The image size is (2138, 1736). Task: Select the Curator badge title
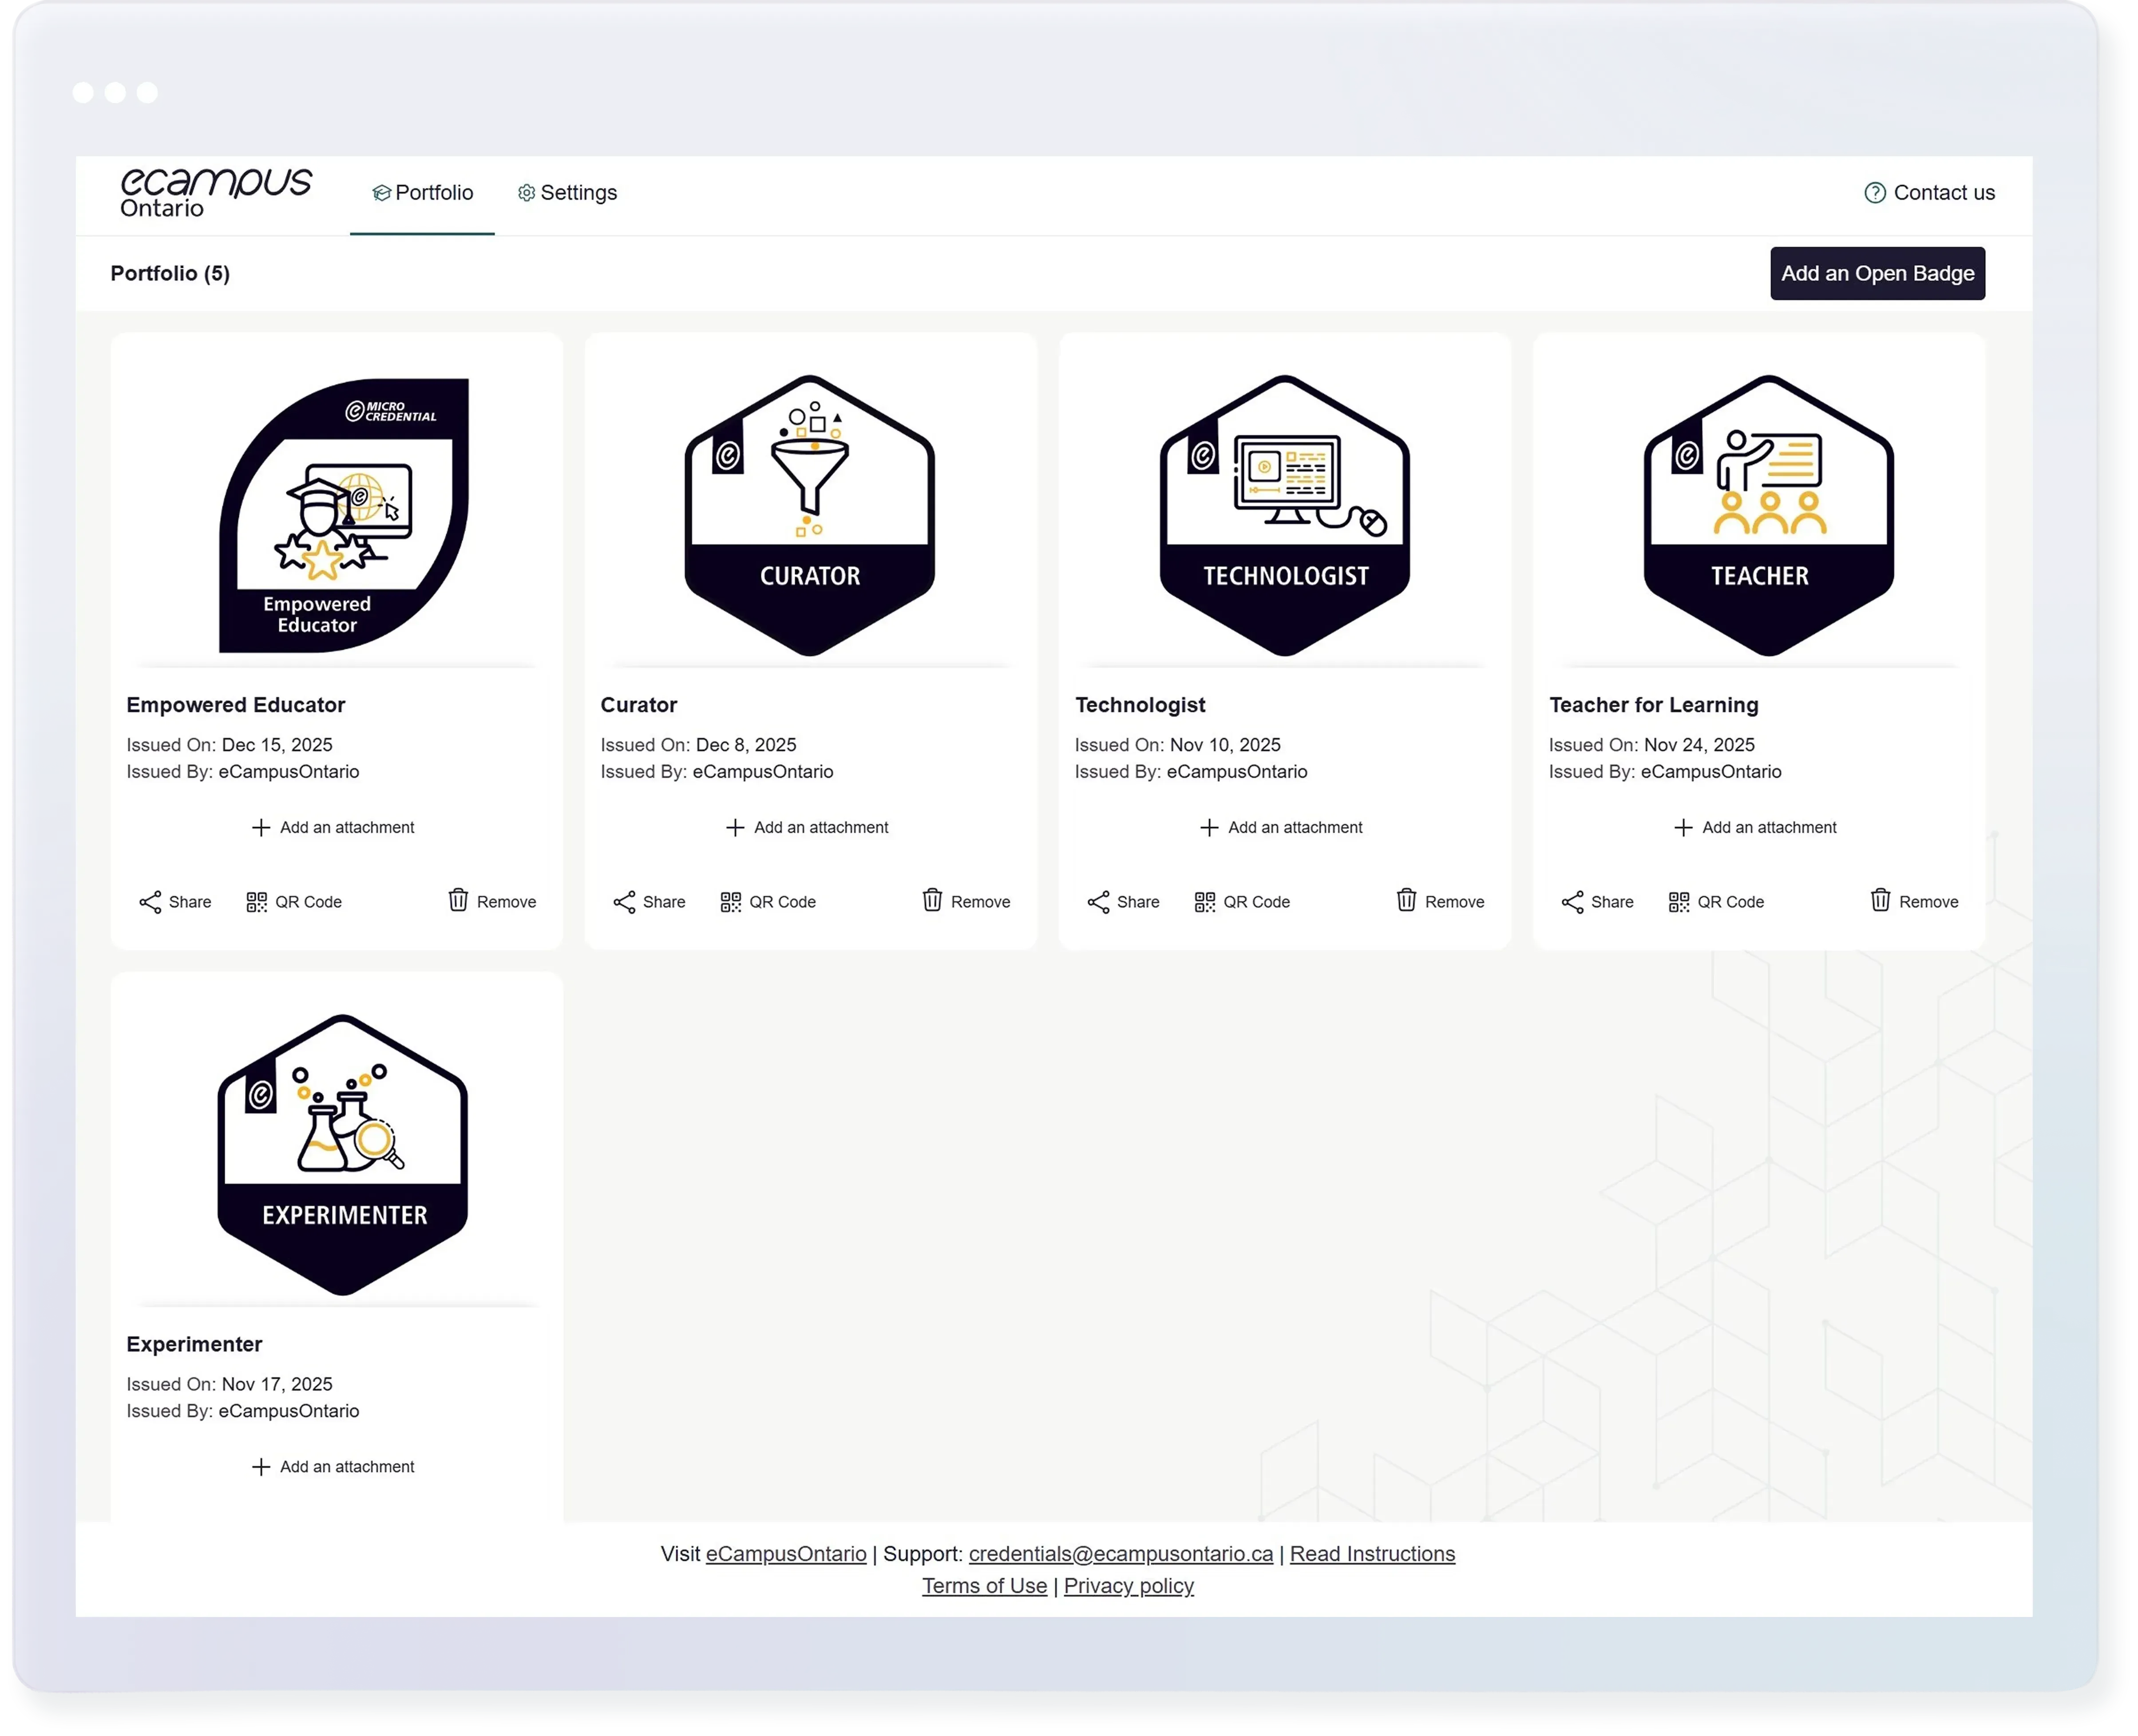pos(639,705)
